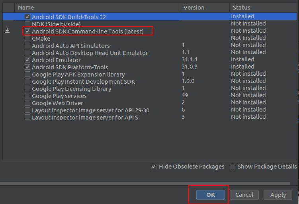Click the Version column header
This screenshot has width=299, height=204.
[205, 8]
